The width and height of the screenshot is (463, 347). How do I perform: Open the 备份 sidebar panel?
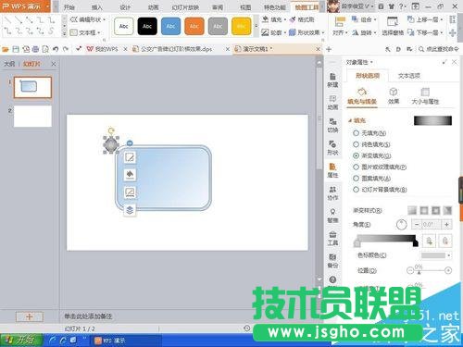point(332,261)
